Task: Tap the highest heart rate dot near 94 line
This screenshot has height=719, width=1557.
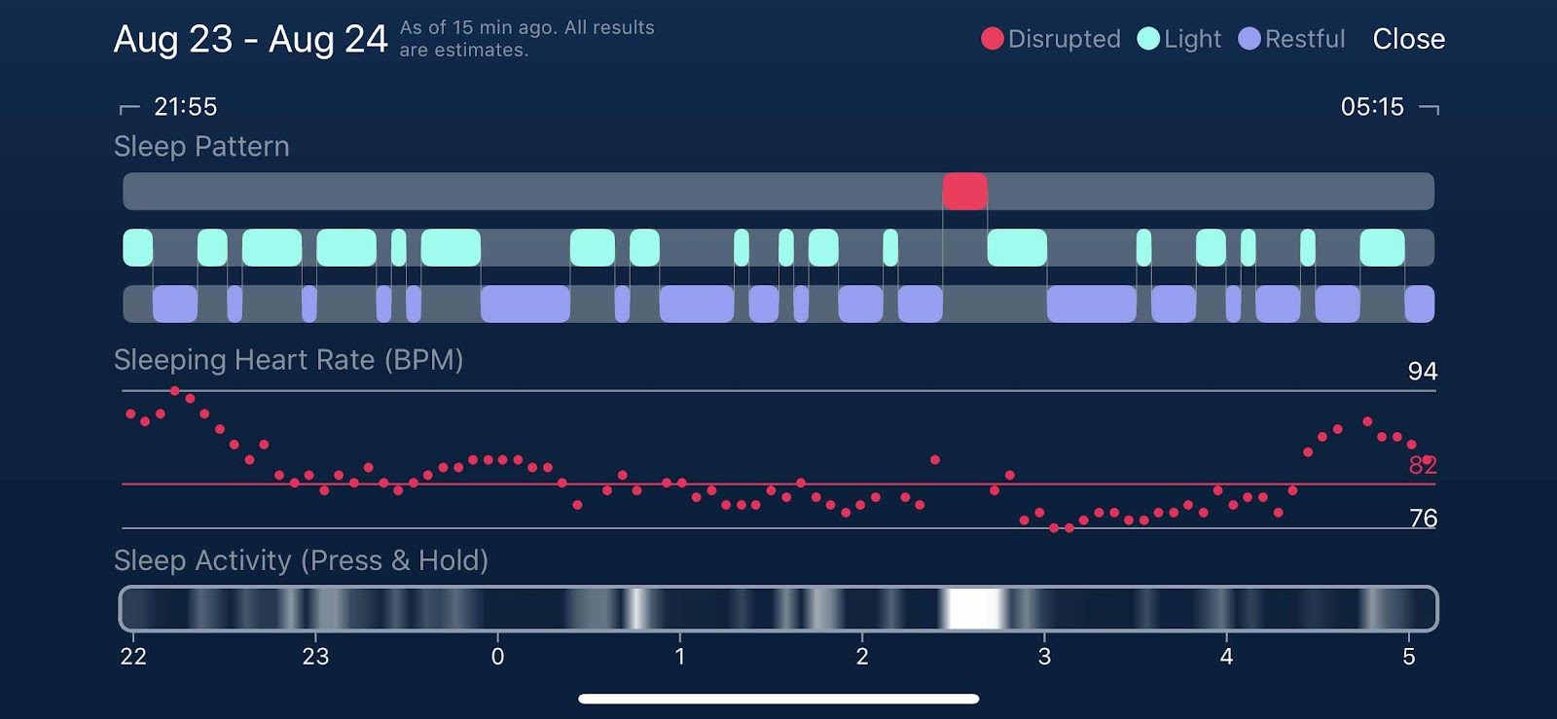Action: [x=175, y=391]
